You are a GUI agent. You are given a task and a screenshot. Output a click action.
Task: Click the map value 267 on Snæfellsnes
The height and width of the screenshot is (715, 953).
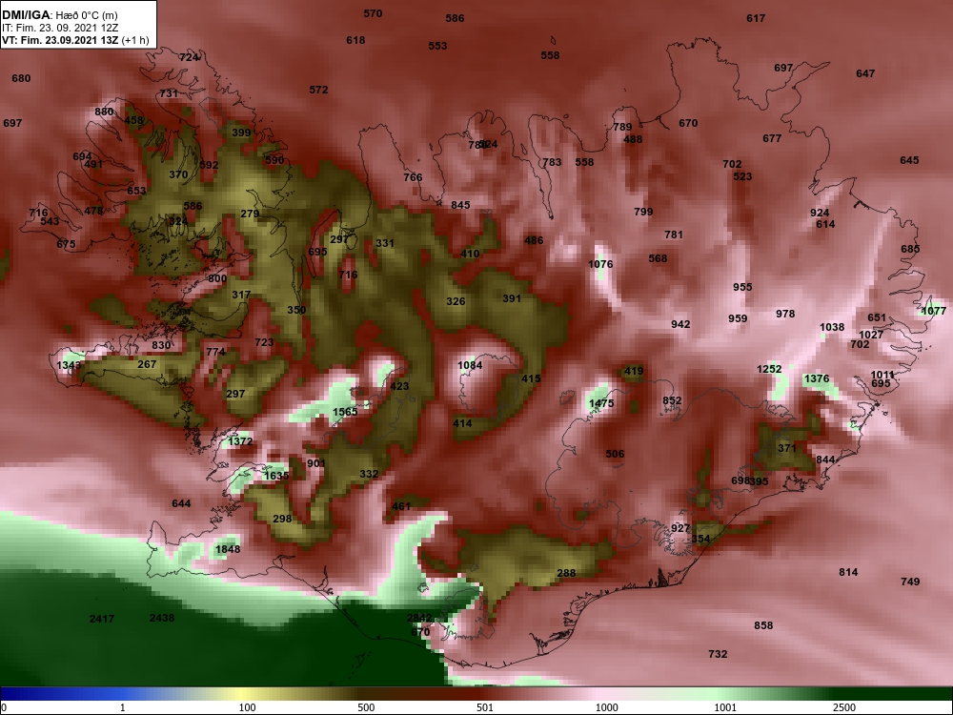[147, 364]
